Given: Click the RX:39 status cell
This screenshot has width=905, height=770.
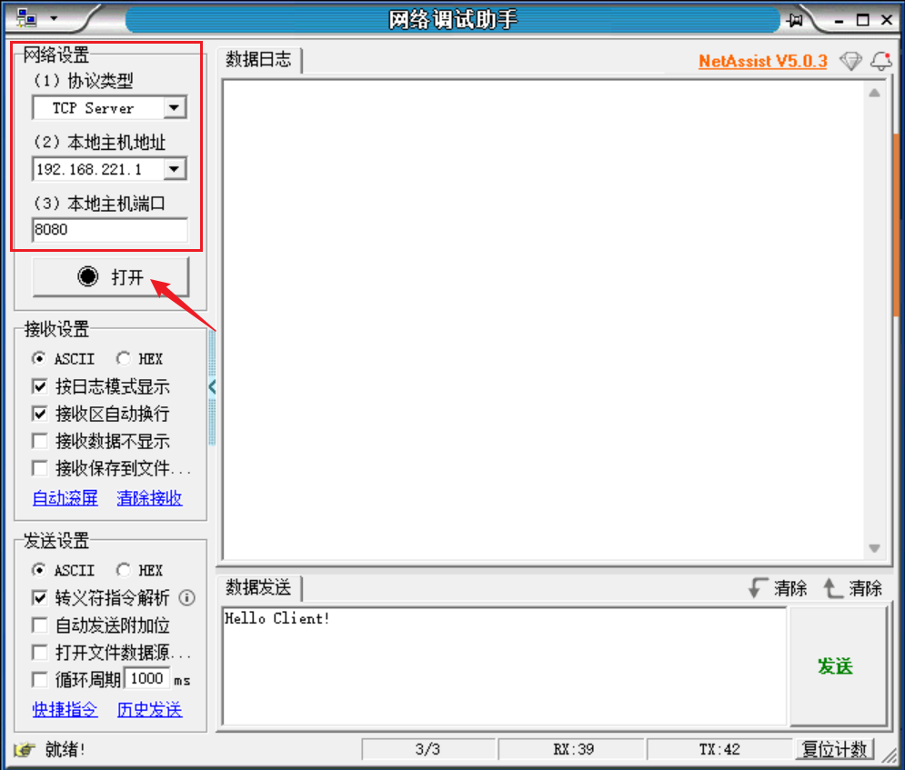Looking at the screenshot, I should point(571,749).
